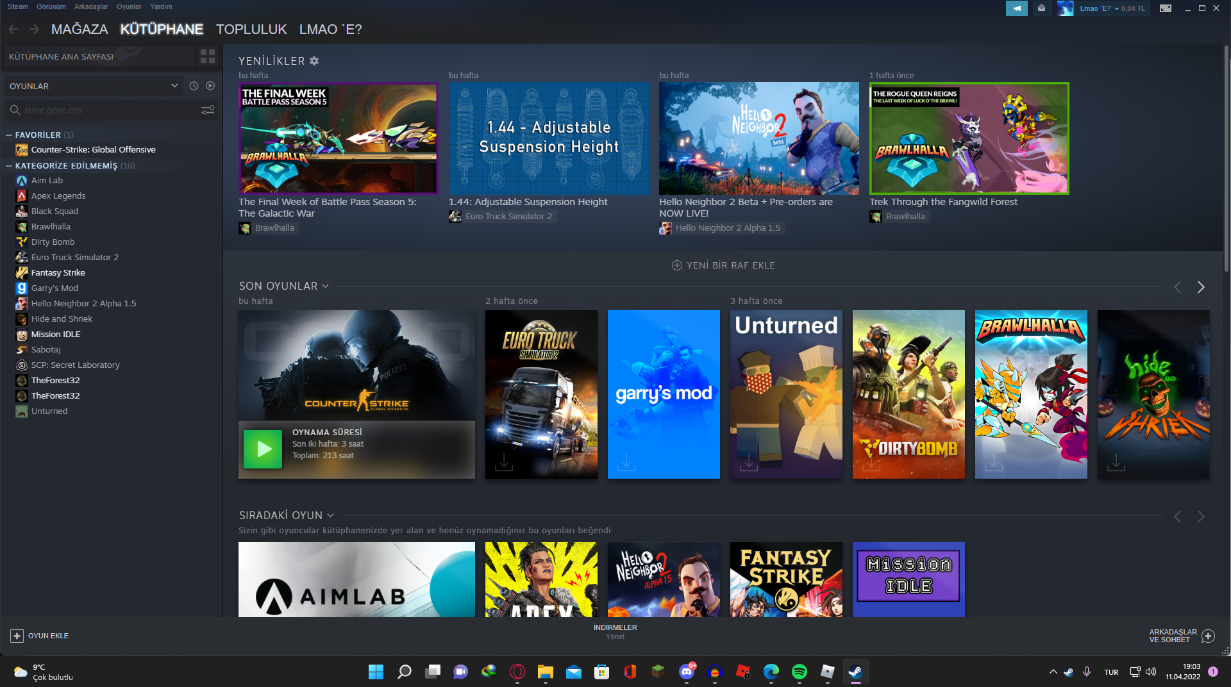This screenshot has height=687, width=1231.
Task: Open the Yardım menu
Action: click(x=161, y=6)
